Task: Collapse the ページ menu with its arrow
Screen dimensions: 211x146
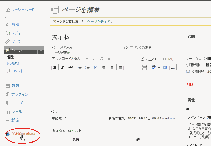Action: click(41, 50)
